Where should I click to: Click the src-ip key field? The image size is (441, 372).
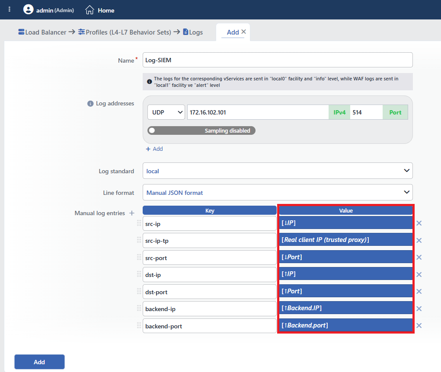coord(210,224)
